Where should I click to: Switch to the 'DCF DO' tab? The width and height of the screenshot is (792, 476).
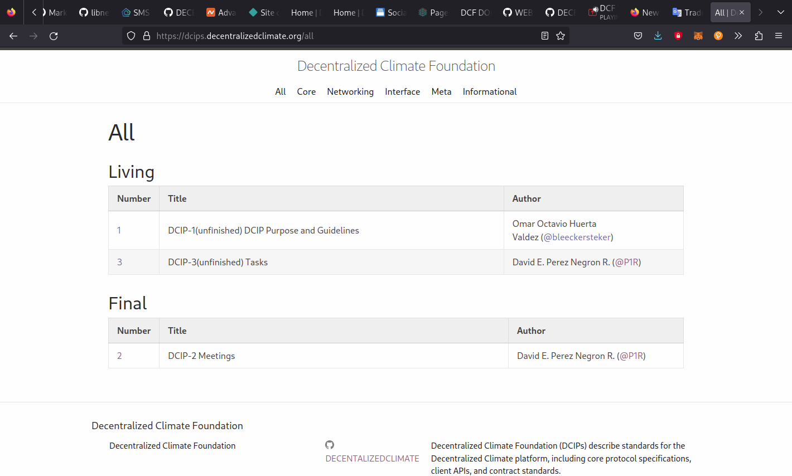tap(475, 12)
